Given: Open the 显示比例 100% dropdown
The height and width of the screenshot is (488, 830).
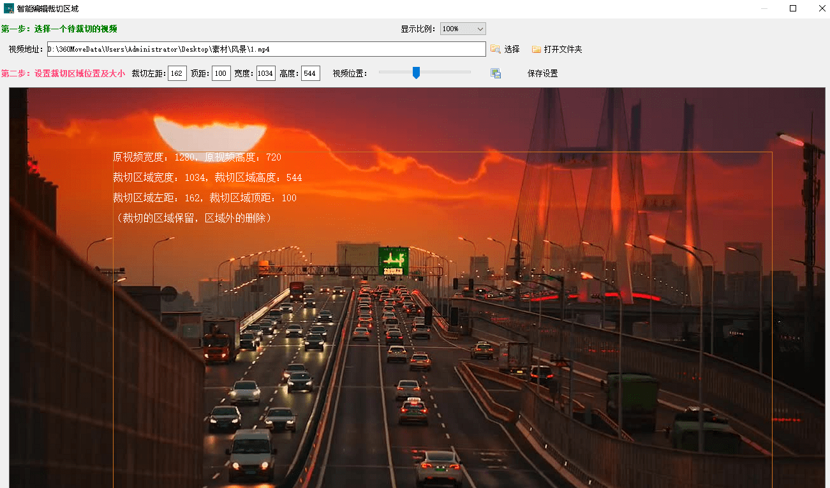Looking at the screenshot, I should pyautogui.click(x=463, y=29).
